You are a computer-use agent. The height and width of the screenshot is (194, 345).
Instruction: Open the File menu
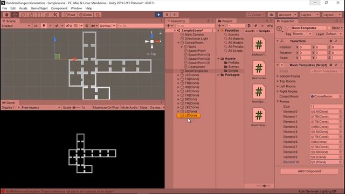[5, 9]
